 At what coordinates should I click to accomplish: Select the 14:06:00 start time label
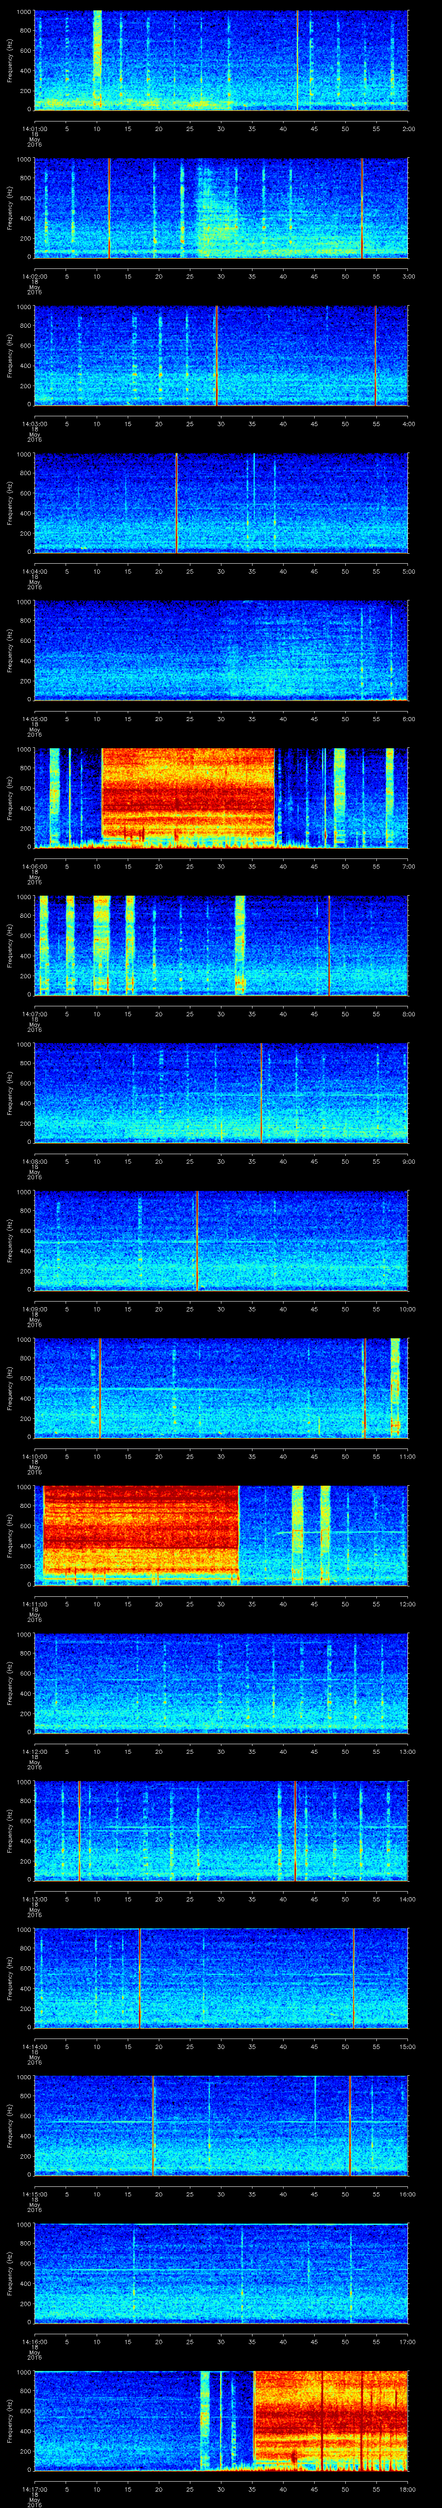click(34, 867)
